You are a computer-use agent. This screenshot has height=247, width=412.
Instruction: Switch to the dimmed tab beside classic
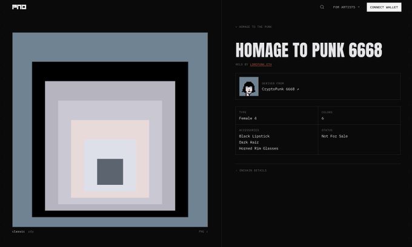31,231
